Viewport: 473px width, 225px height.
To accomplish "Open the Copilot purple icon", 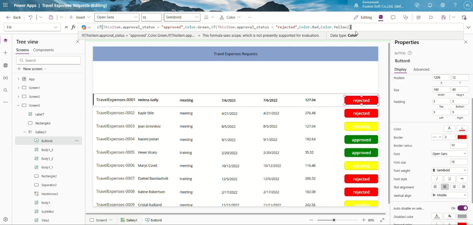I will pos(381,17).
